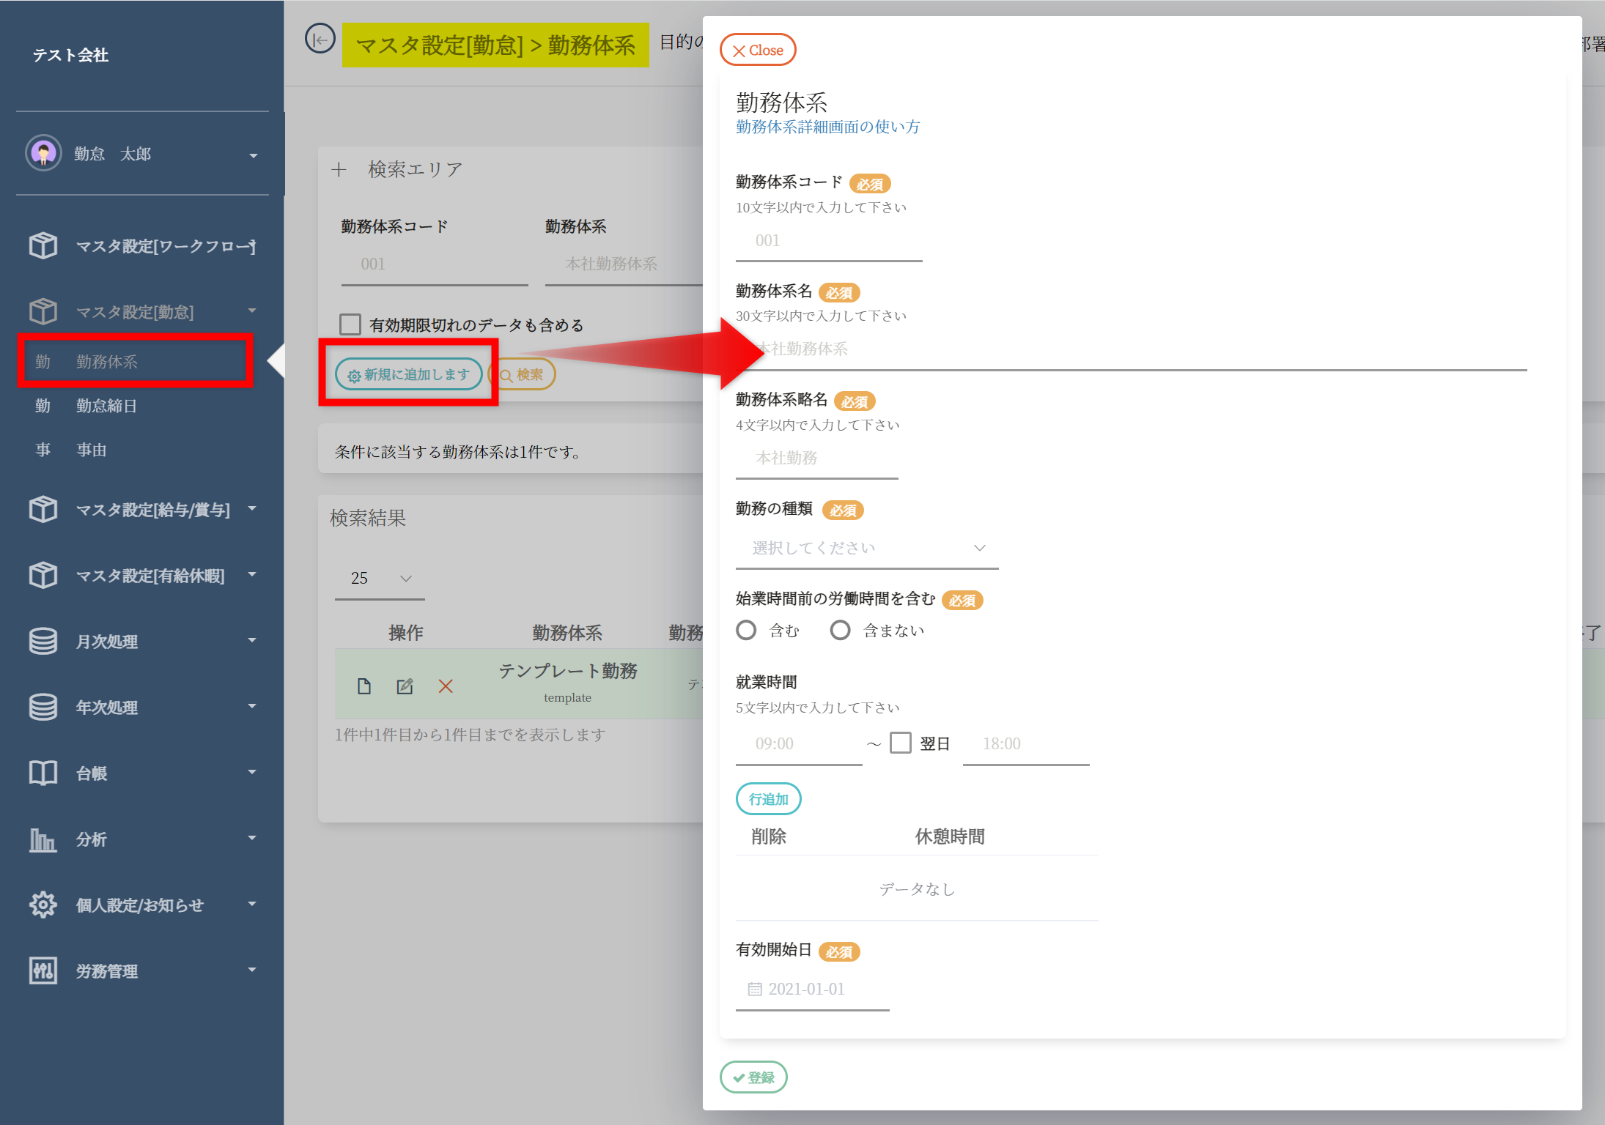
Task: Click the calendar icon in 有効開始日 field
Action: pyautogui.click(x=754, y=990)
